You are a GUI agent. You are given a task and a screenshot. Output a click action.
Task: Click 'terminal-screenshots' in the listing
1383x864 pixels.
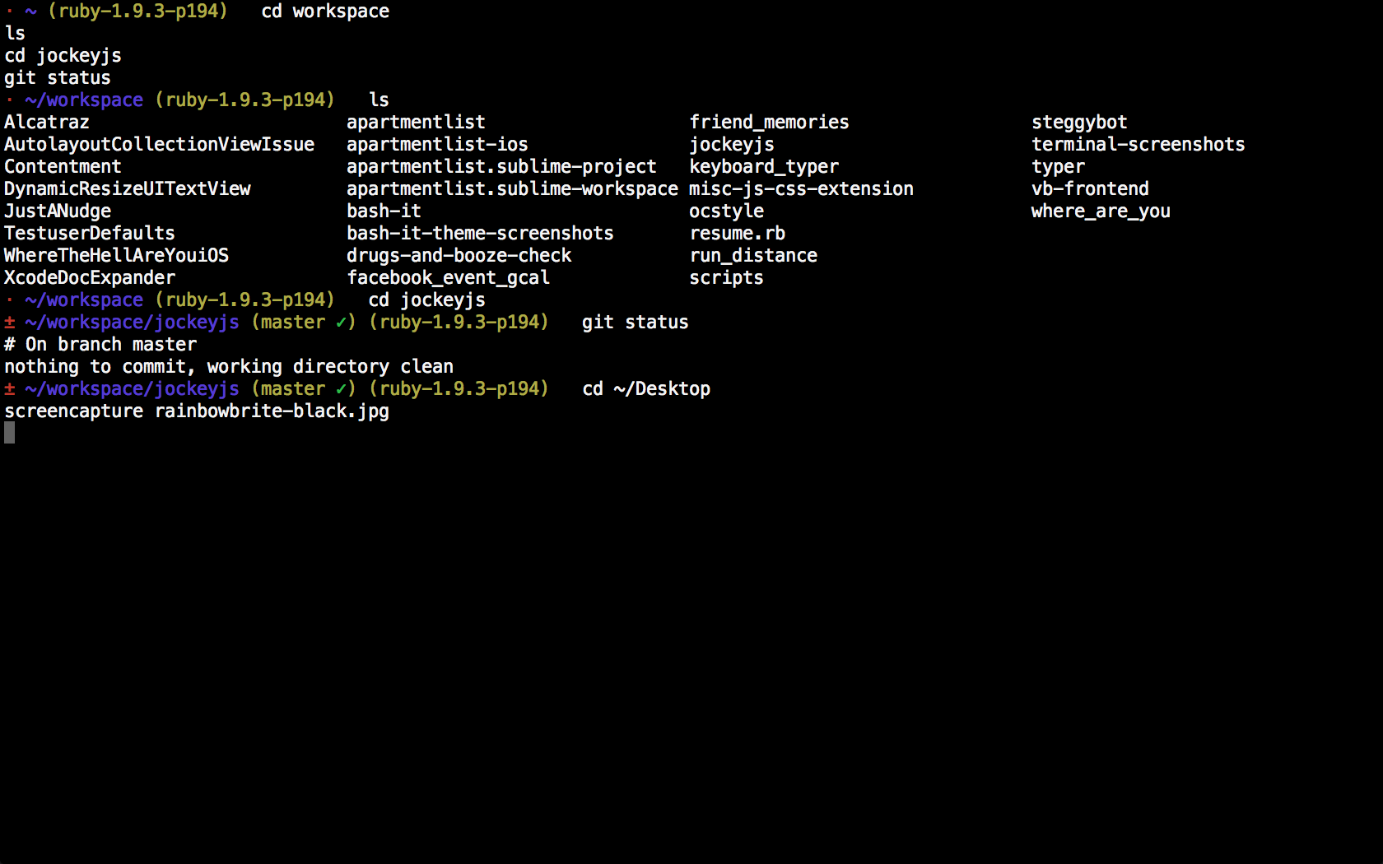click(1138, 145)
